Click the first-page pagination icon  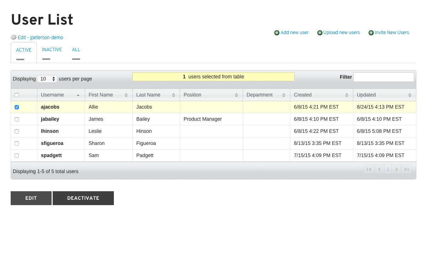(369, 169)
